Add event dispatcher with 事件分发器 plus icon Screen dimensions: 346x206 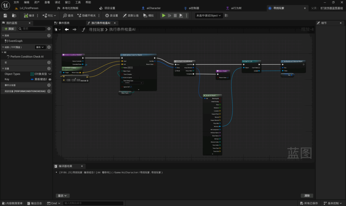(49, 85)
